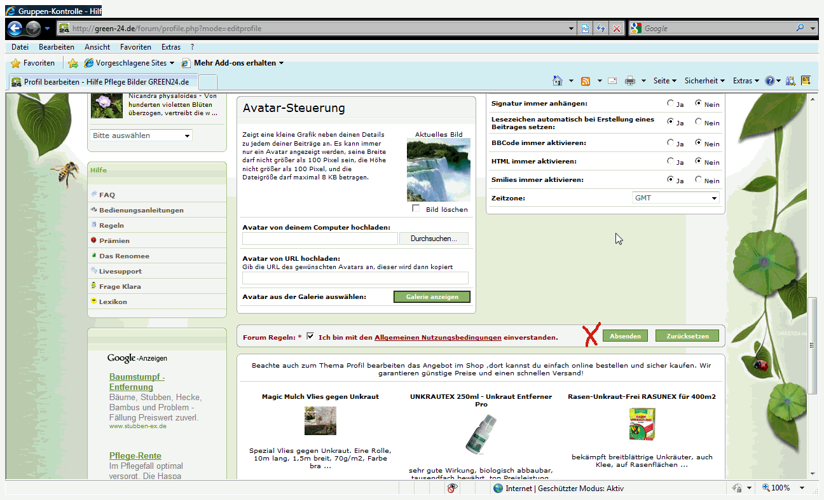Open the Home page icon
The image size is (824, 500).
tap(558, 81)
